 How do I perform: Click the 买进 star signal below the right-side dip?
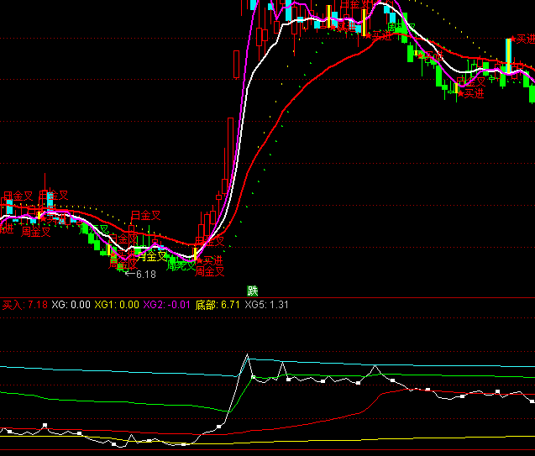(469, 94)
